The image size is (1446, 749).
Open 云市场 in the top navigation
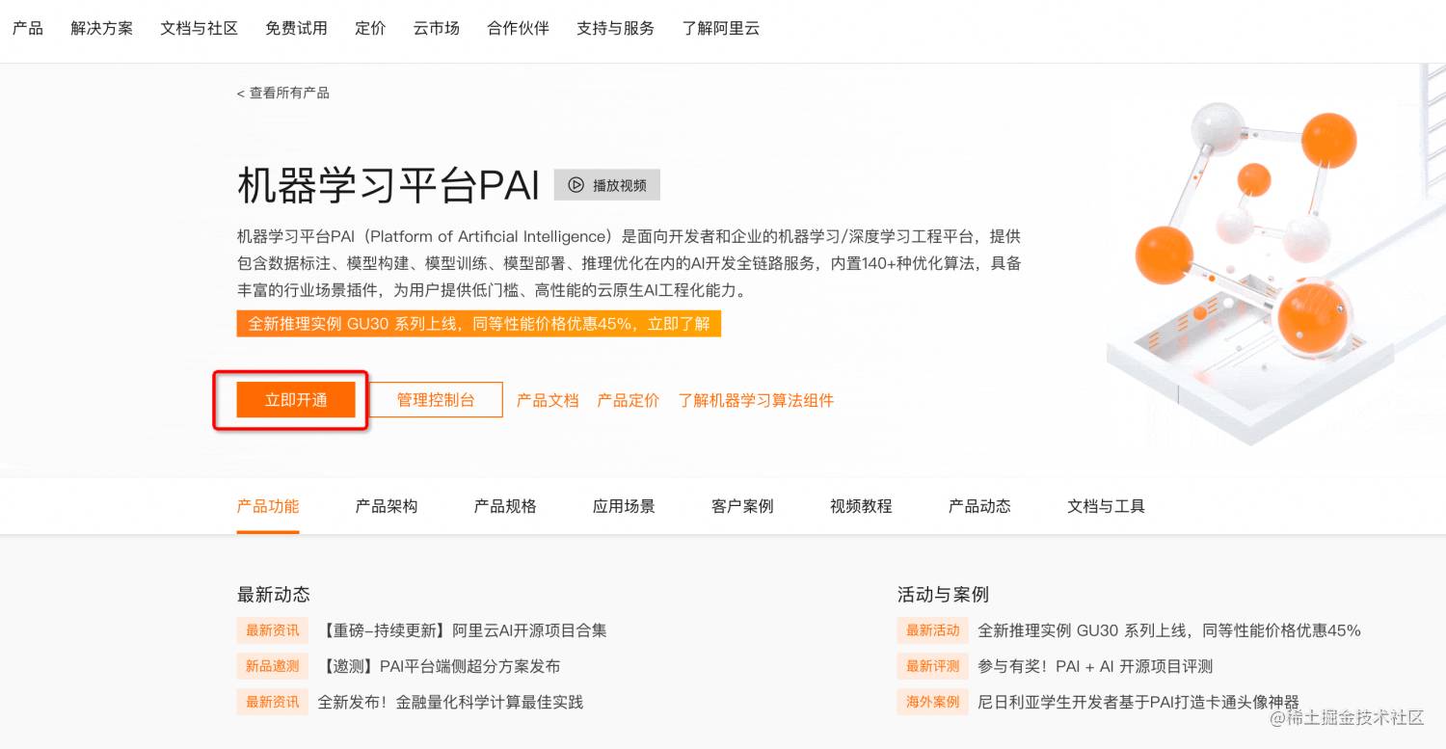437,28
